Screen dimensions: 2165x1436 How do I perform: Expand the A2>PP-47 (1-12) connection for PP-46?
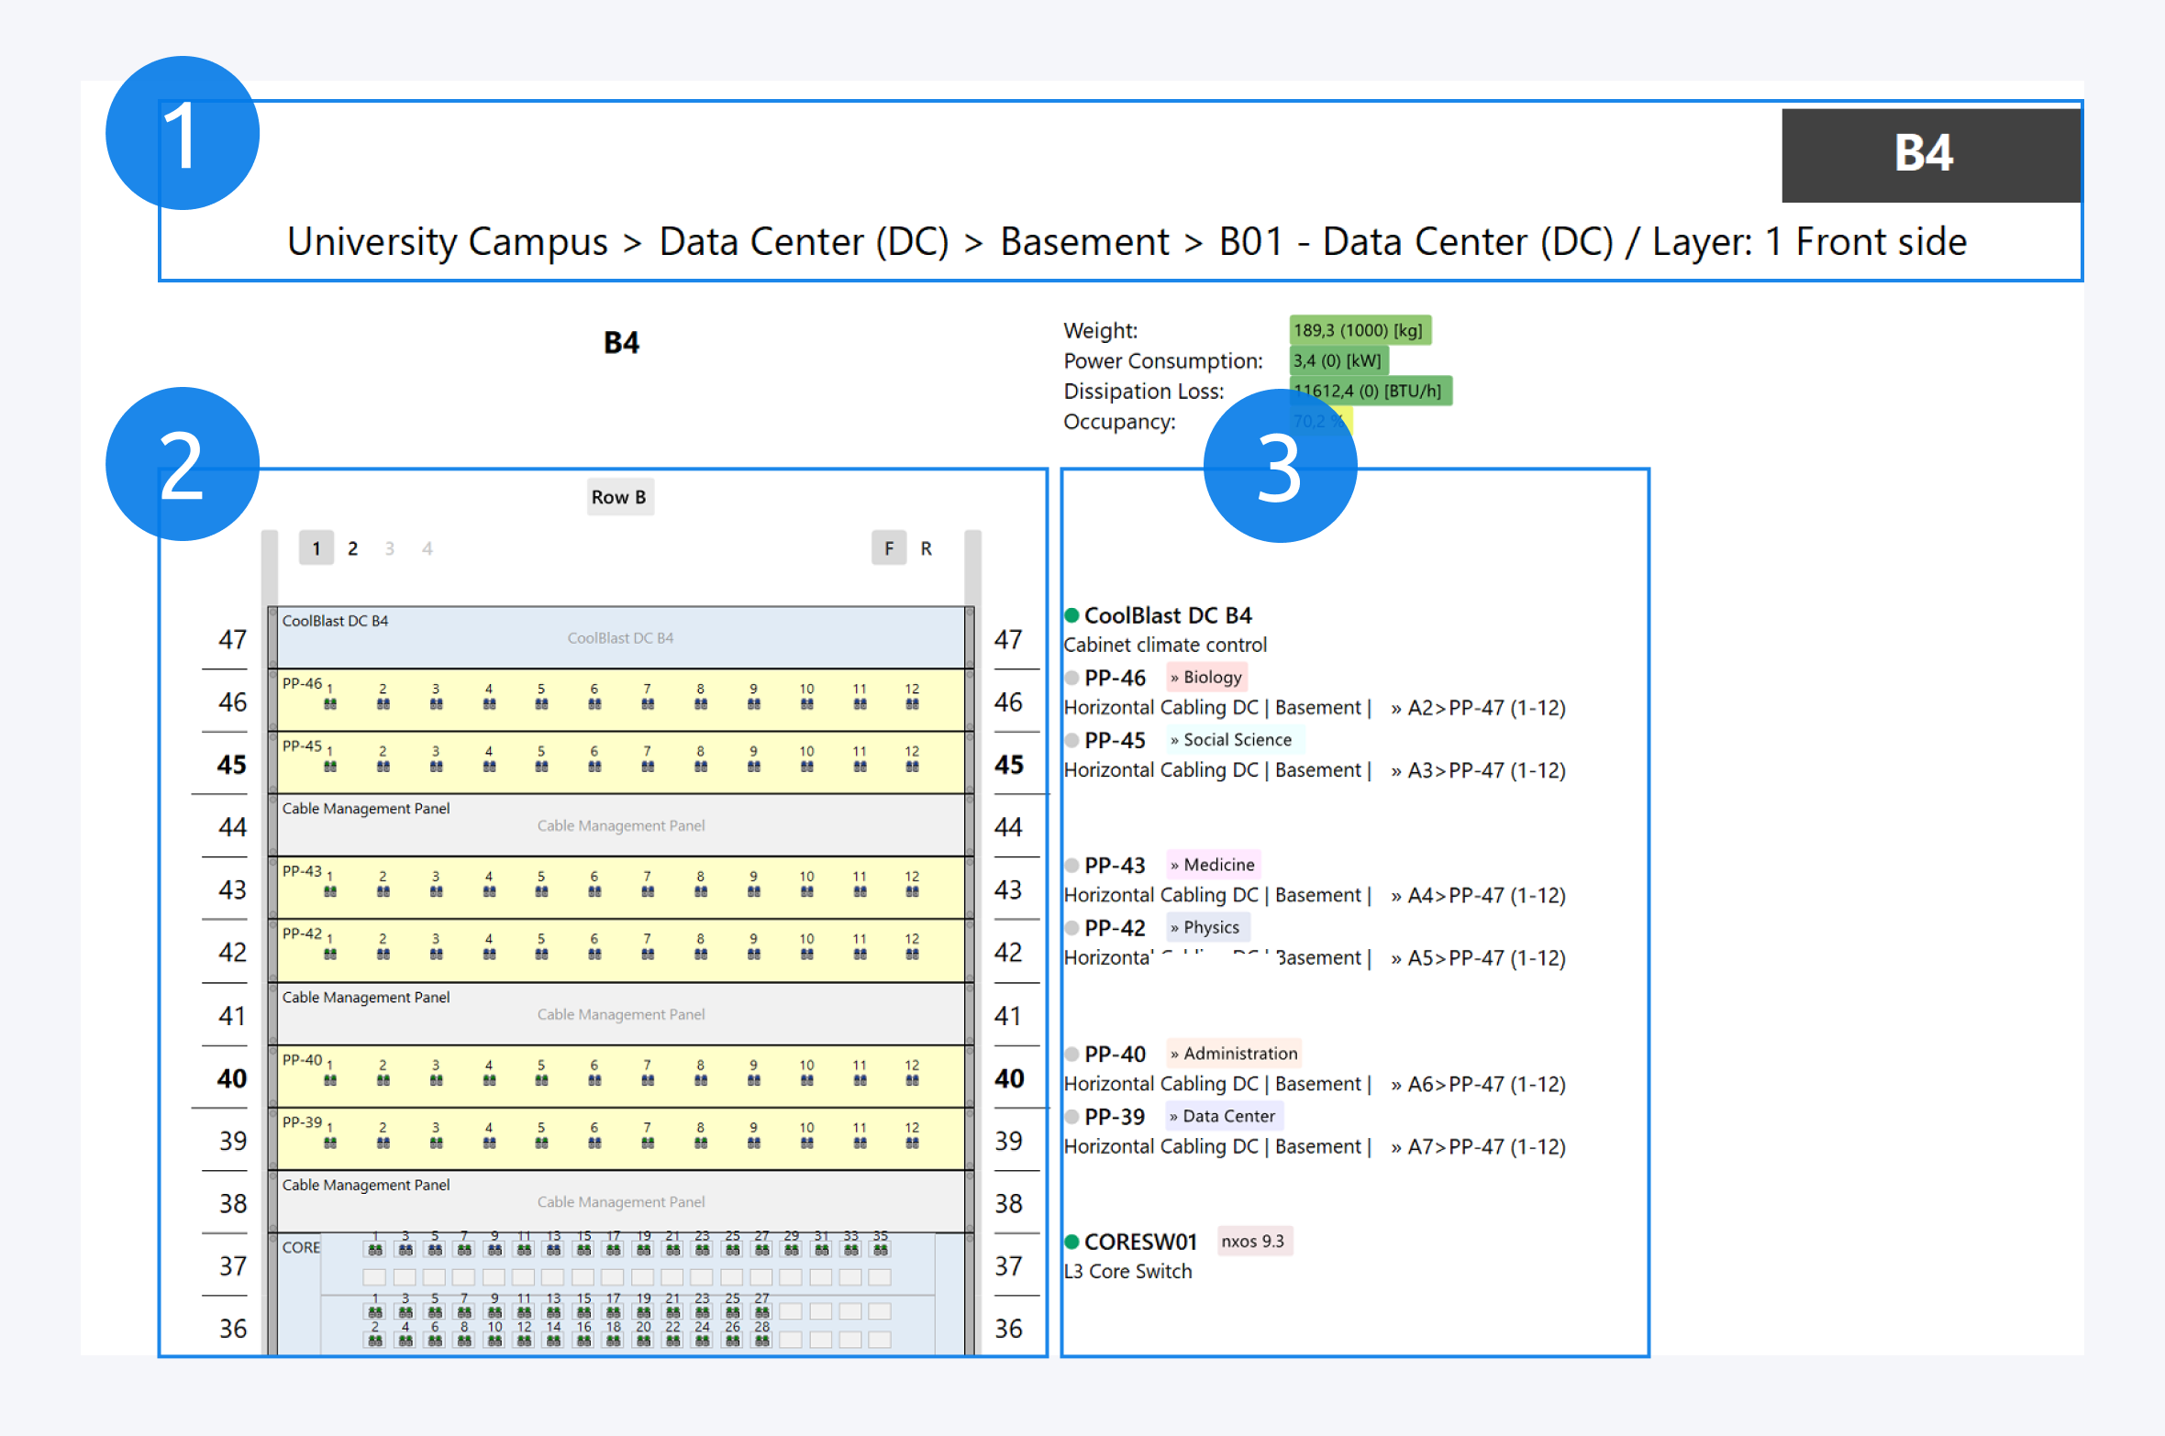pyautogui.click(x=1478, y=707)
